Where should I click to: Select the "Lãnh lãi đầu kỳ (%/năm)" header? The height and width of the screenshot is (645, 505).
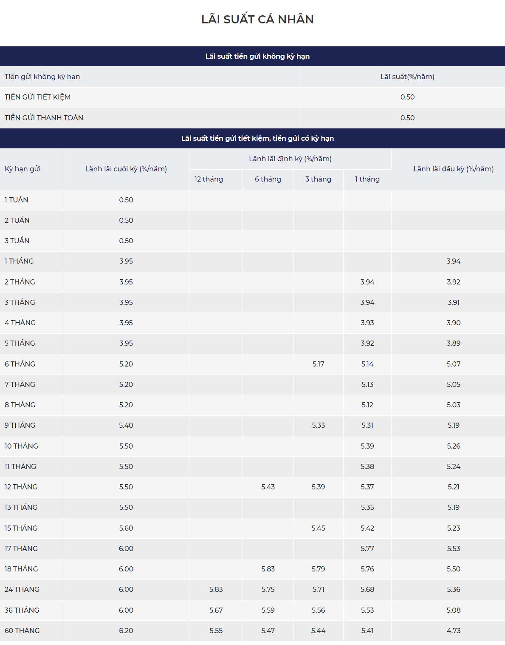[x=453, y=169]
